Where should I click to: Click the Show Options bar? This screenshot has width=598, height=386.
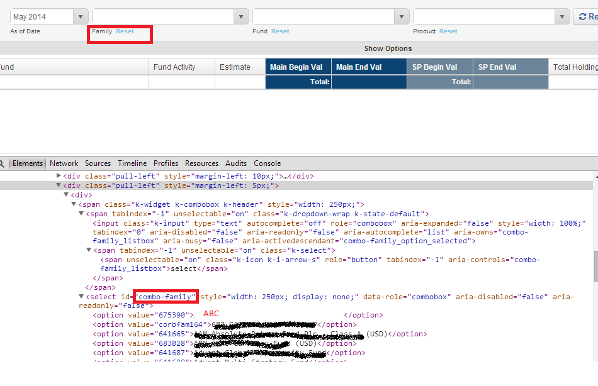point(388,48)
